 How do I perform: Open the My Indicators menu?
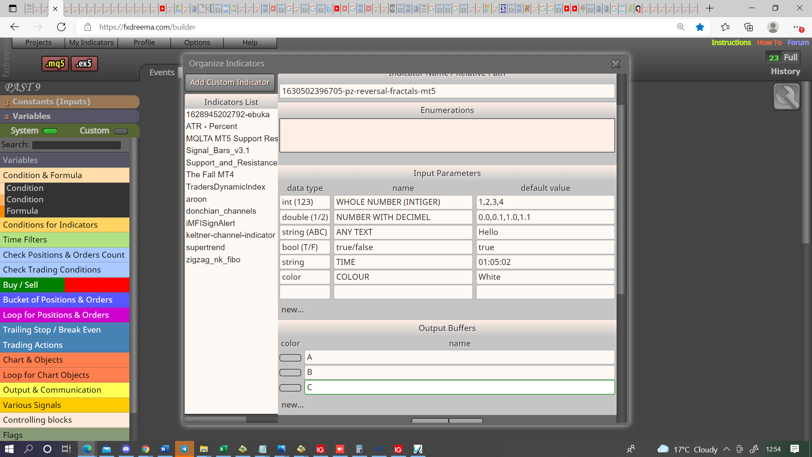(x=91, y=42)
